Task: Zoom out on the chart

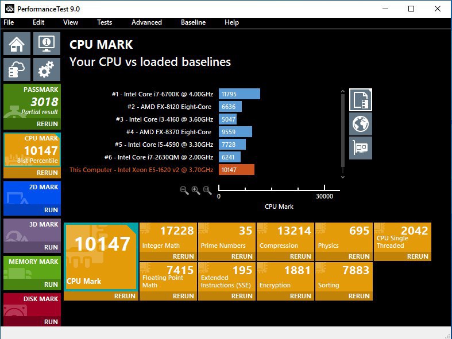Action: click(184, 190)
